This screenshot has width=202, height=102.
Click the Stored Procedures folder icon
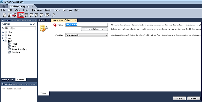(x=9, y=49)
